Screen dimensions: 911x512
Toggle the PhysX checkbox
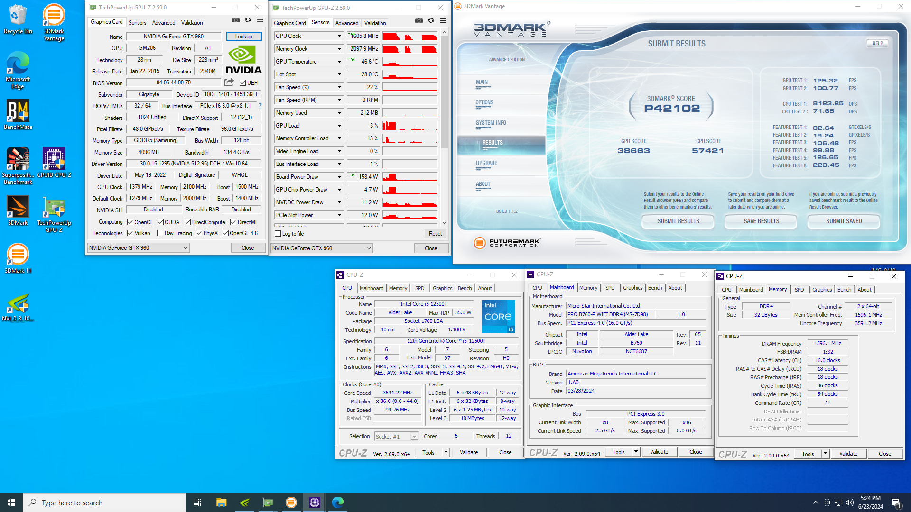(x=199, y=233)
